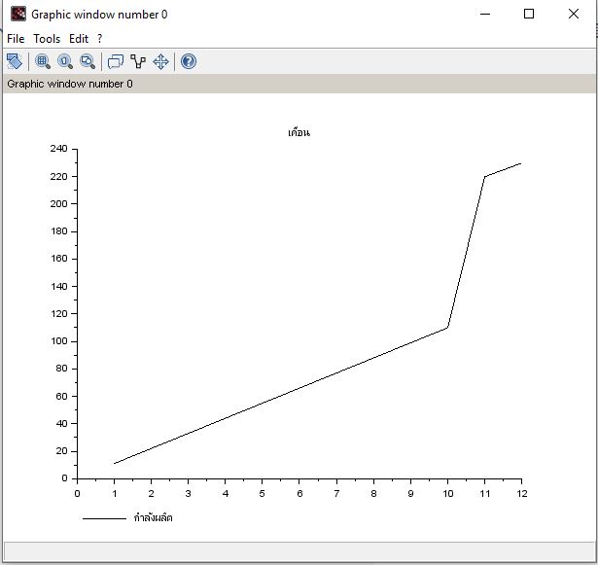Close the Graphic window number 0

tap(574, 15)
